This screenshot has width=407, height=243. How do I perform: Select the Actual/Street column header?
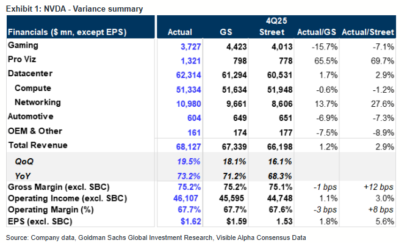(368, 32)
